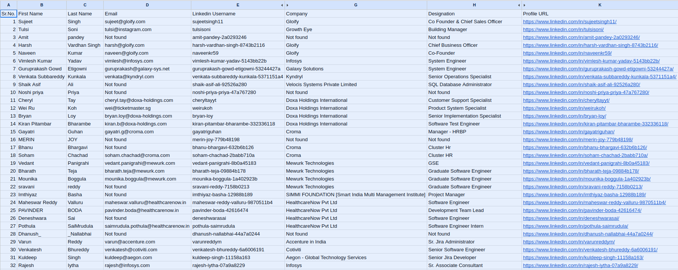Select email cell wei@ticketmaster.sg
This screenshot has height=270, width=678.
pos(147,108)
